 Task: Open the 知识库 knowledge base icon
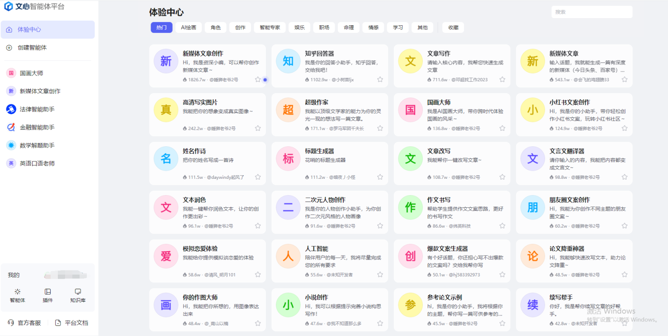[x=77, y=292]
